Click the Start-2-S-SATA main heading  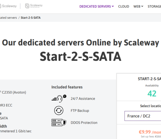(x=80, y=57)
